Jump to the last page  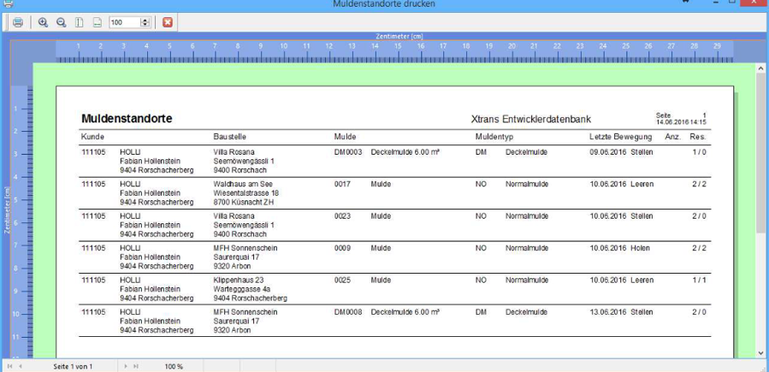(x=134, y=366)
